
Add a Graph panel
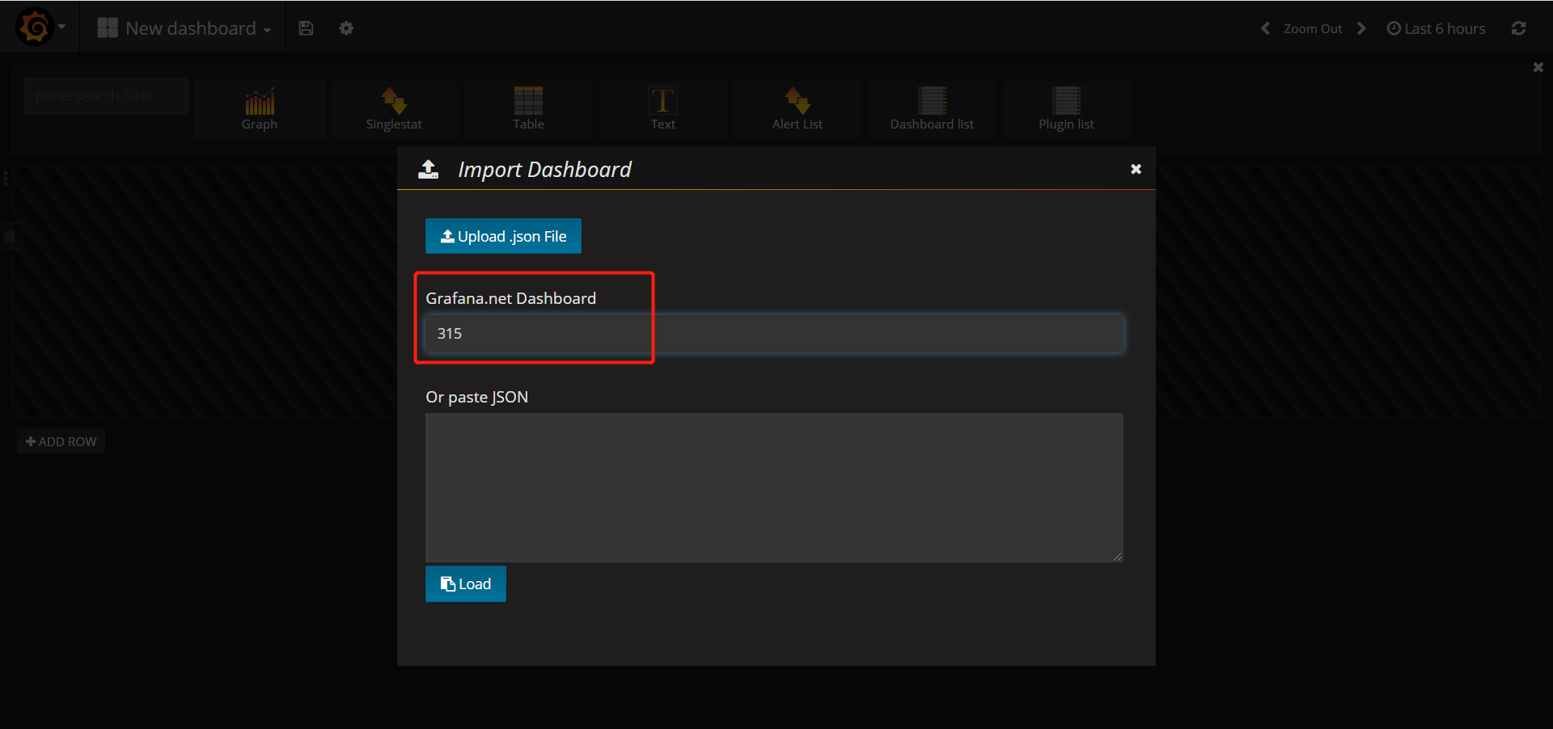point(260,109)
